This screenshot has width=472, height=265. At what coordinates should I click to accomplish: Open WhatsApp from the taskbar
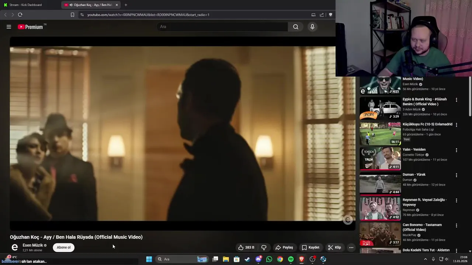click(269, 259)
